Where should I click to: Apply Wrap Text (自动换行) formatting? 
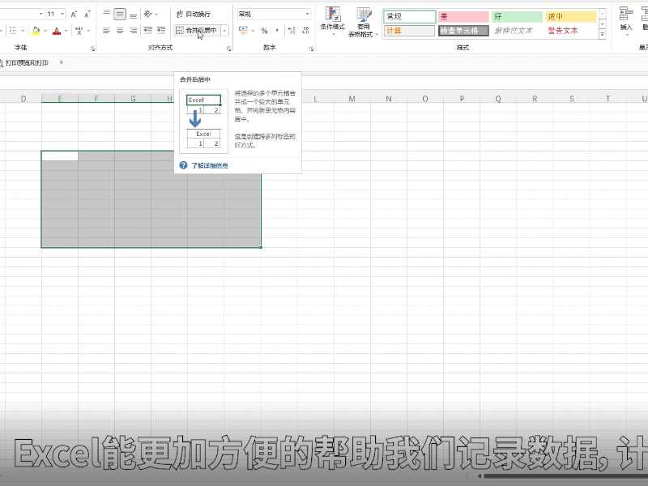click(x=194, y=13)
